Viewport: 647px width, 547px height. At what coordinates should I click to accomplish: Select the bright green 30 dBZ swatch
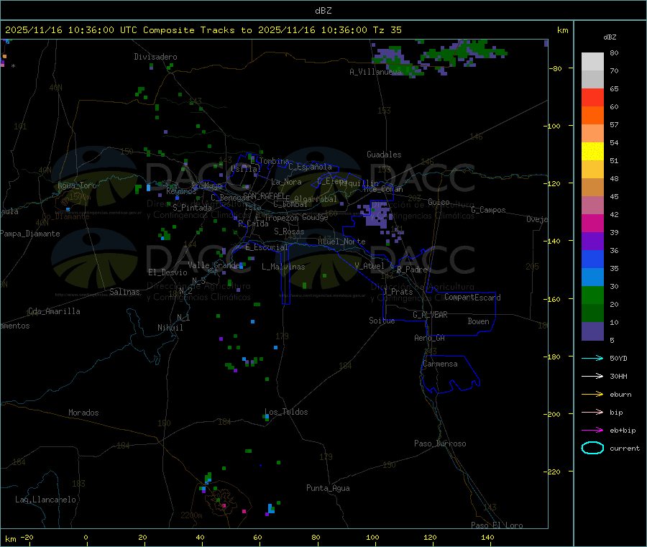(592, 295)
